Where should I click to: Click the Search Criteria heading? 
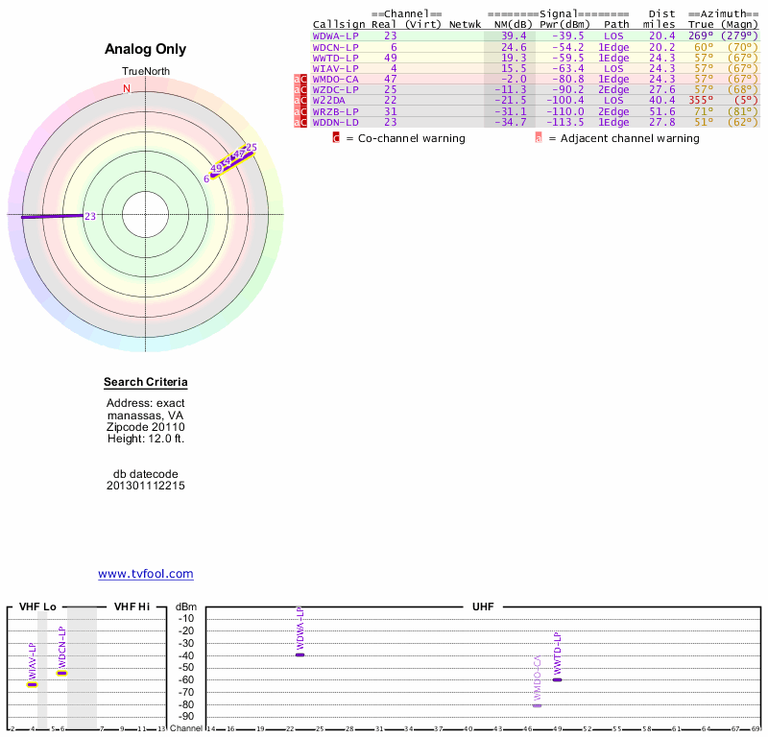coord(146,383)
